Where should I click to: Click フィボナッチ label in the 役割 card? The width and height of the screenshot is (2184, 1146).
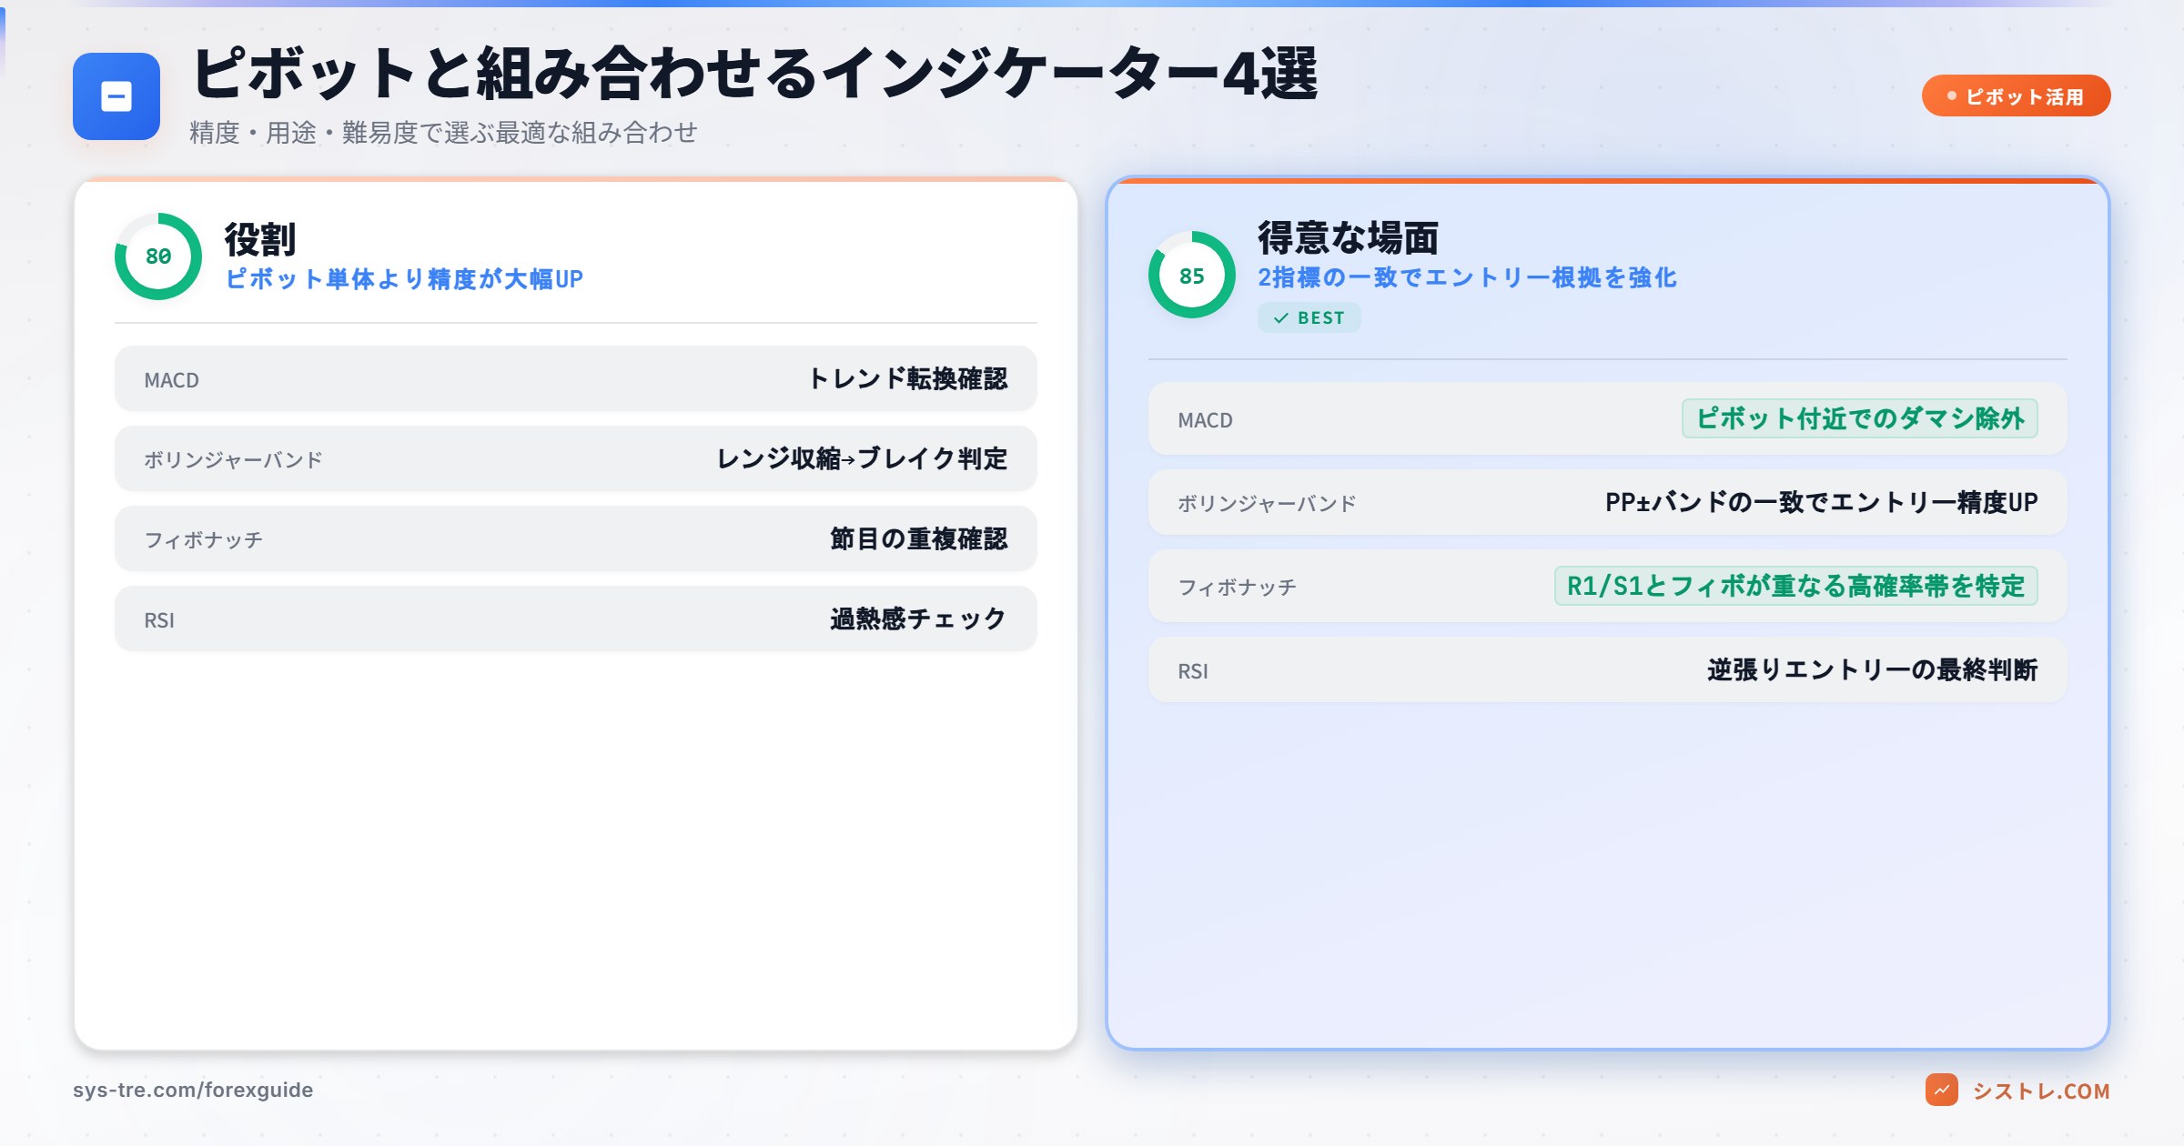click(203, 540)
